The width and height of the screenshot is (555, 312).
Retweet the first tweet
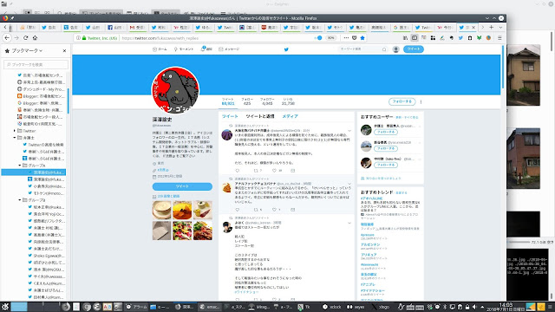click(256, 171)
